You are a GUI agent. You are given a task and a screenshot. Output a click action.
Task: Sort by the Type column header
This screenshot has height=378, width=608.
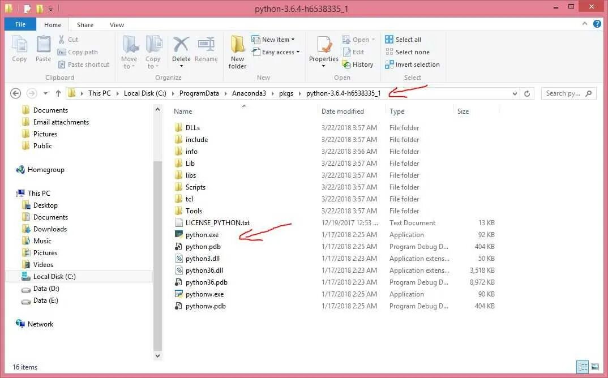[397, 111]
